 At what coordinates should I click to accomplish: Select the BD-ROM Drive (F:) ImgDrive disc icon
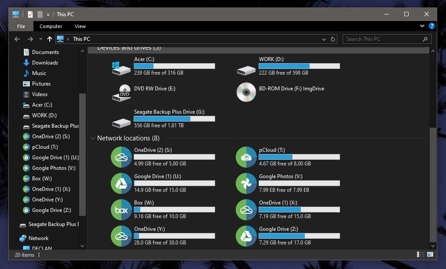pos(246,92)
